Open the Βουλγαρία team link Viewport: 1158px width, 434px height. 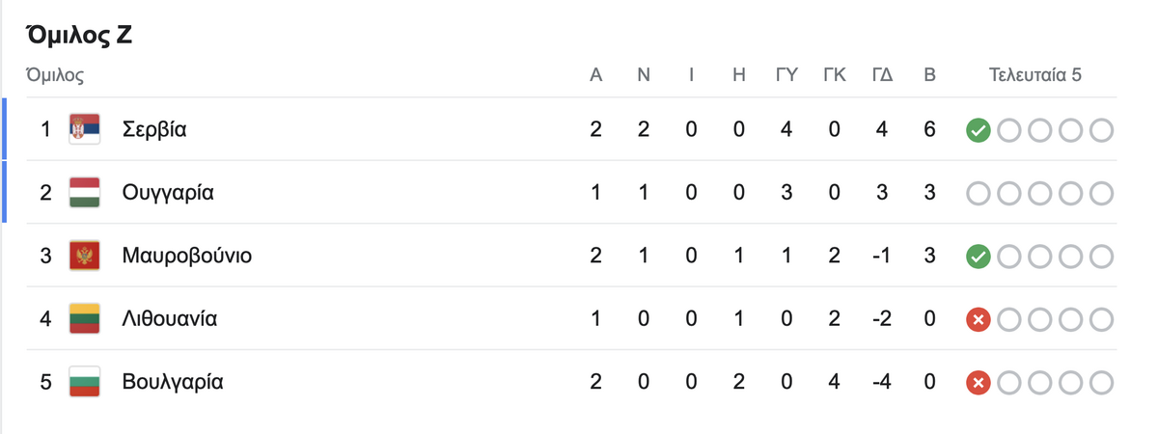pos(173,383)
